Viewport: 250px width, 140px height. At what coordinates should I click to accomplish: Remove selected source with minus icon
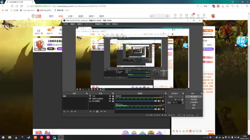tap(94, 112)
